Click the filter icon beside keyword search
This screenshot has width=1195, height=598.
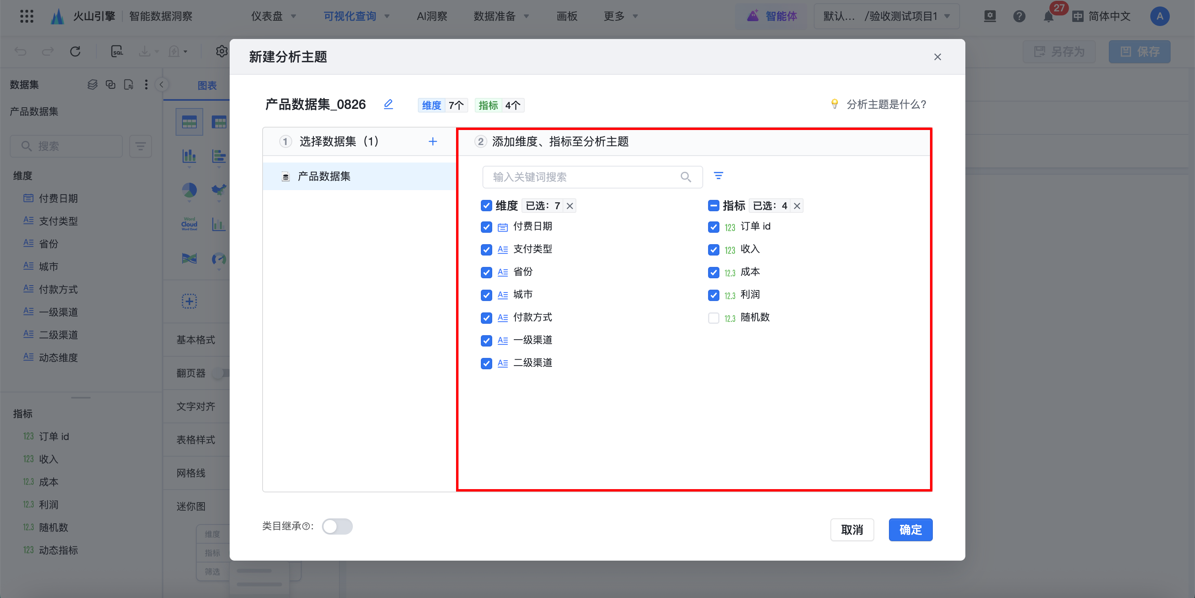(x=718, y=175)
